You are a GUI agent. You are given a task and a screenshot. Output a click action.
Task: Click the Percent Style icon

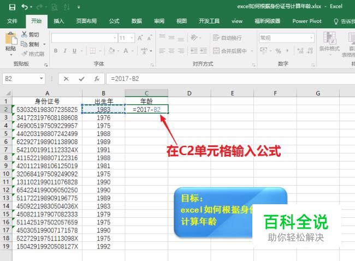click(278, 51)
